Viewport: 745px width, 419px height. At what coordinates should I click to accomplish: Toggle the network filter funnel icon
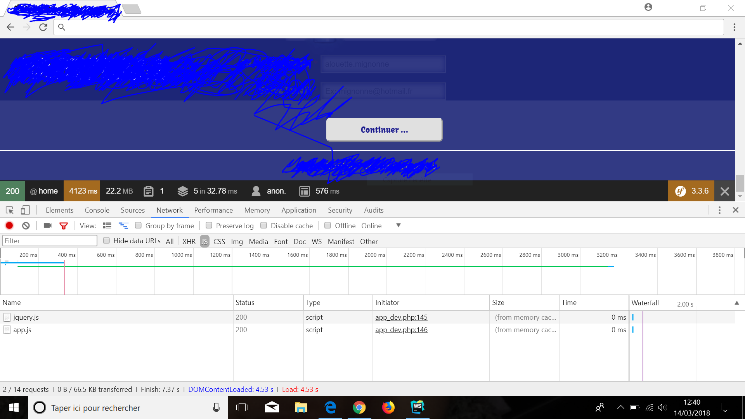pos(64,226)
